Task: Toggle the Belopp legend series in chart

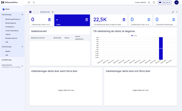Action: pos(134,36)
